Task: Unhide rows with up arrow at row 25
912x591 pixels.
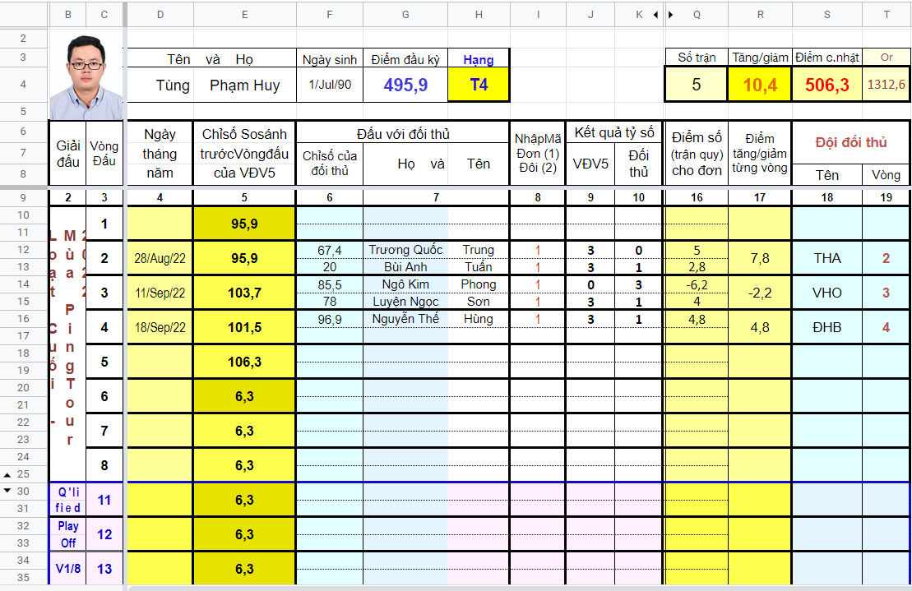Action: tap(7, 474)
